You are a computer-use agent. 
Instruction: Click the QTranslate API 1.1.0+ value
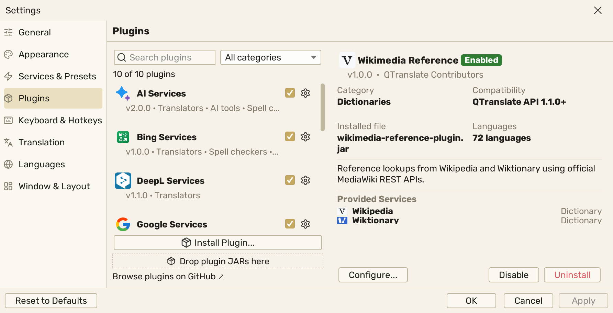[519, 102]
